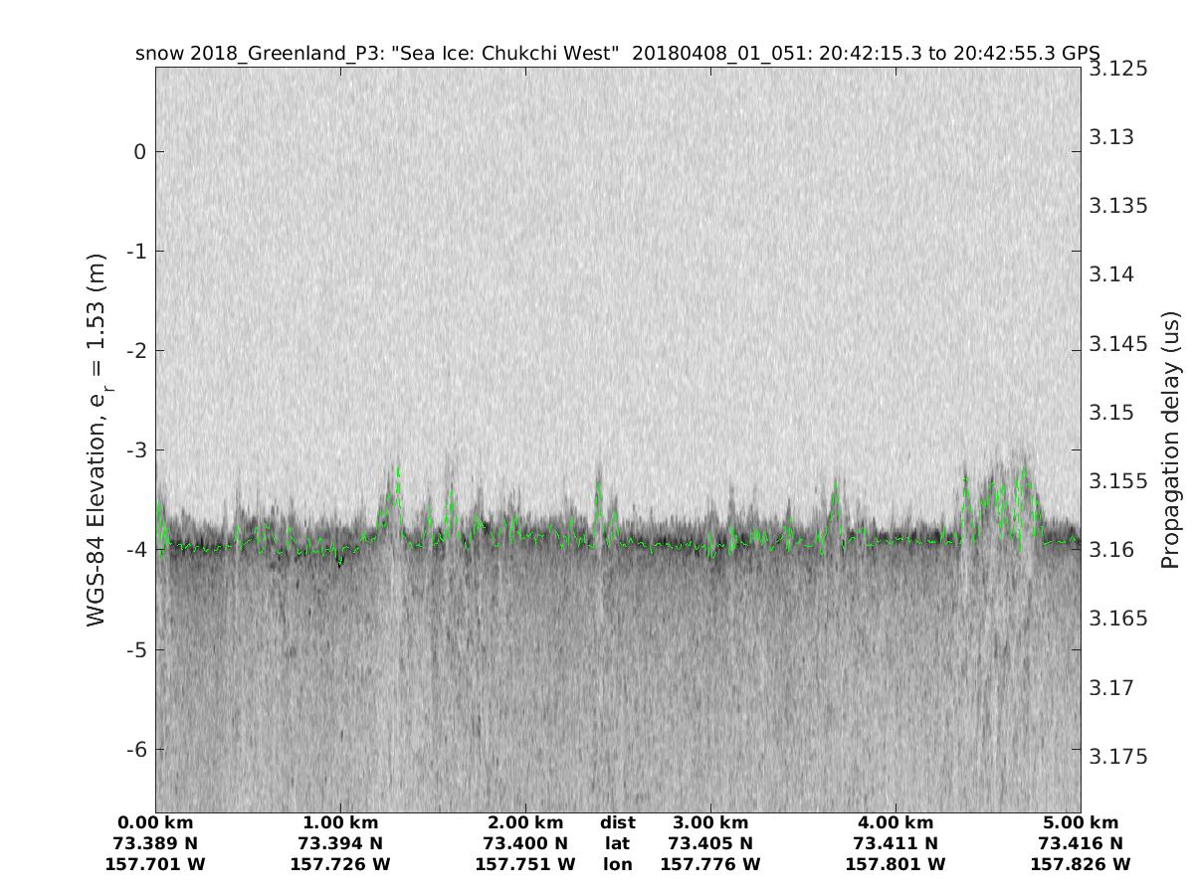Click the 0 tick on elevation axis
Viewport: 1194px width, 895px height.
coord(141,152)
